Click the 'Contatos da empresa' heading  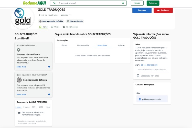[145, 85]
